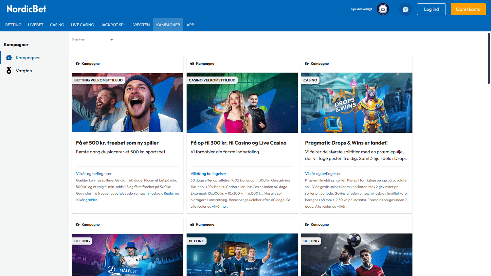Screen dimensions: 491x276
Task: Select the Kampagner navigation tab
Action: (168, 25)
